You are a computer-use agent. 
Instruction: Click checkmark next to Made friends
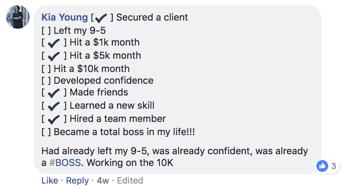pyautogui.click(x=54, y=93)
